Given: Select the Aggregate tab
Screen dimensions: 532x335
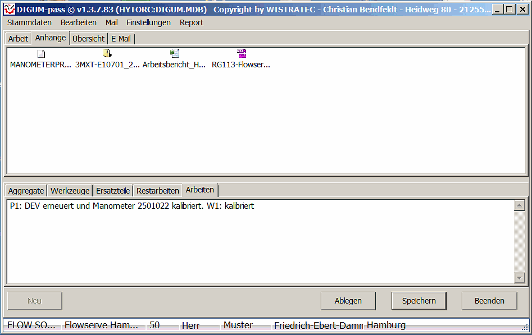Looking at the screenshot, I should pos(26,191).
